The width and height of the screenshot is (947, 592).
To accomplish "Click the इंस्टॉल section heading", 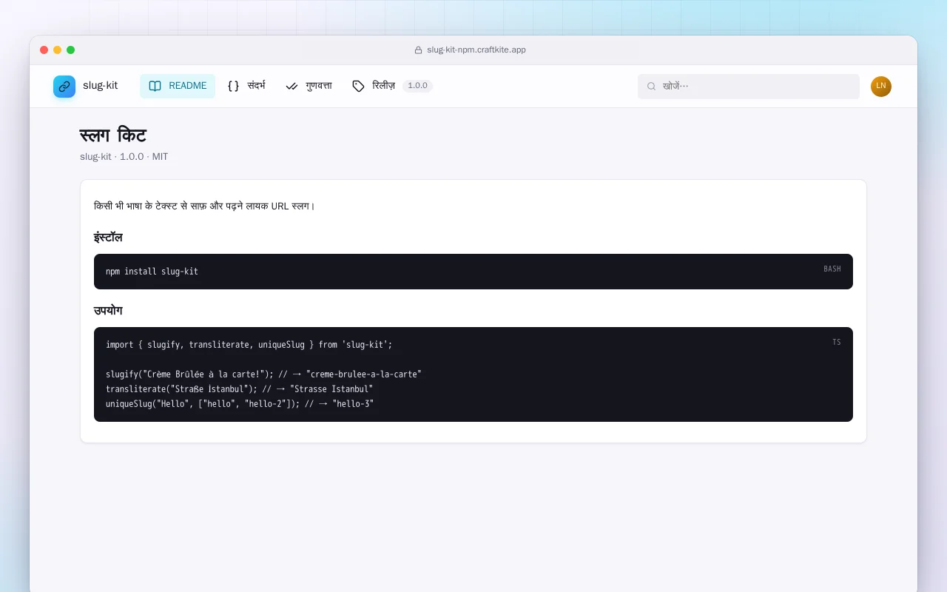I will [x=108, y=238].
